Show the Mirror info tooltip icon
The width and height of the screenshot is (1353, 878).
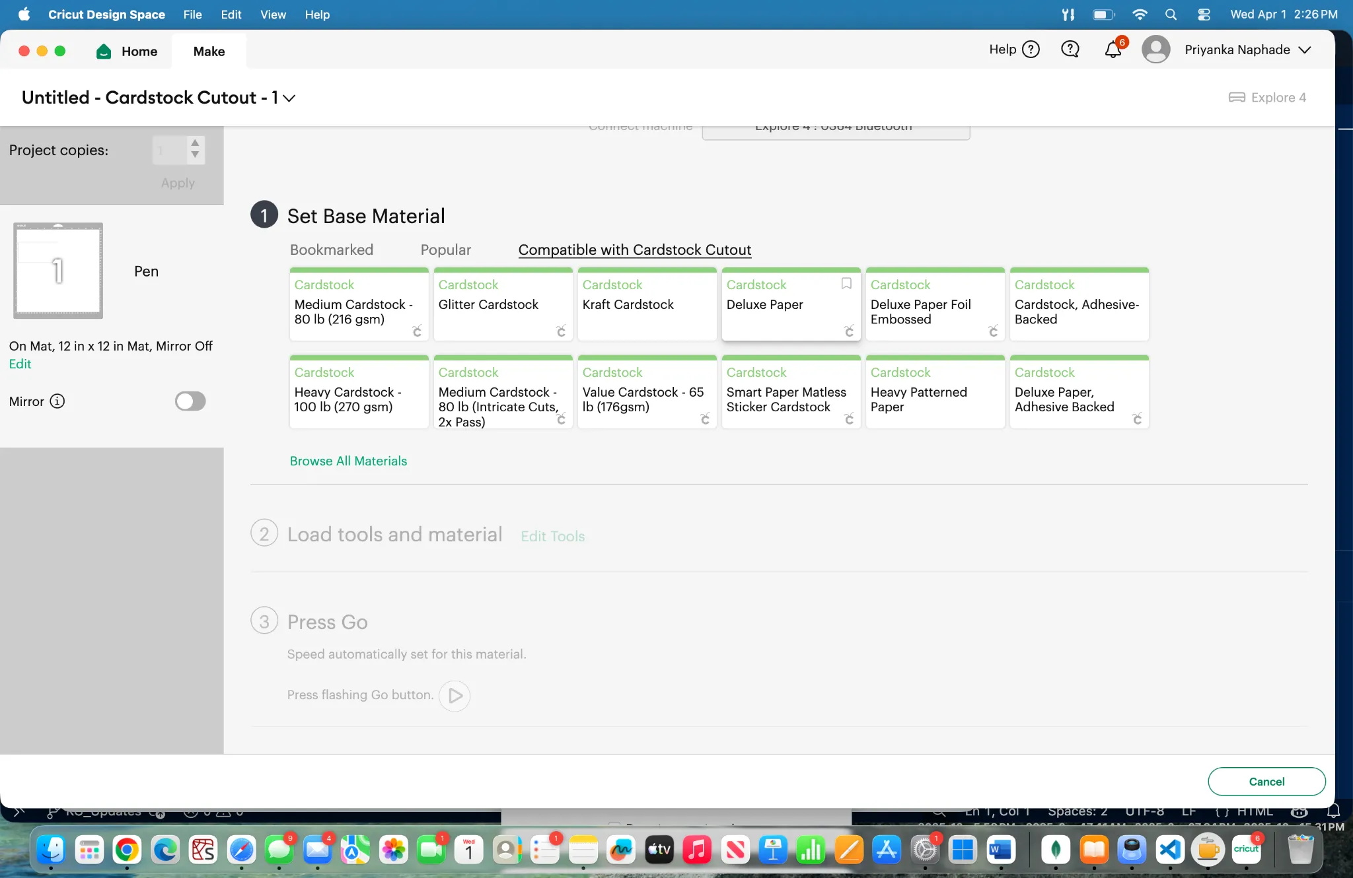pyautogui.click(x=57, y=401)
